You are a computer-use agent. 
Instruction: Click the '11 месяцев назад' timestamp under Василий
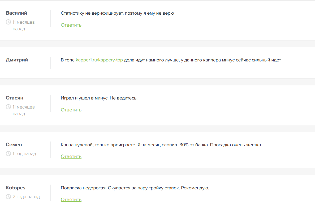point(24,26)
